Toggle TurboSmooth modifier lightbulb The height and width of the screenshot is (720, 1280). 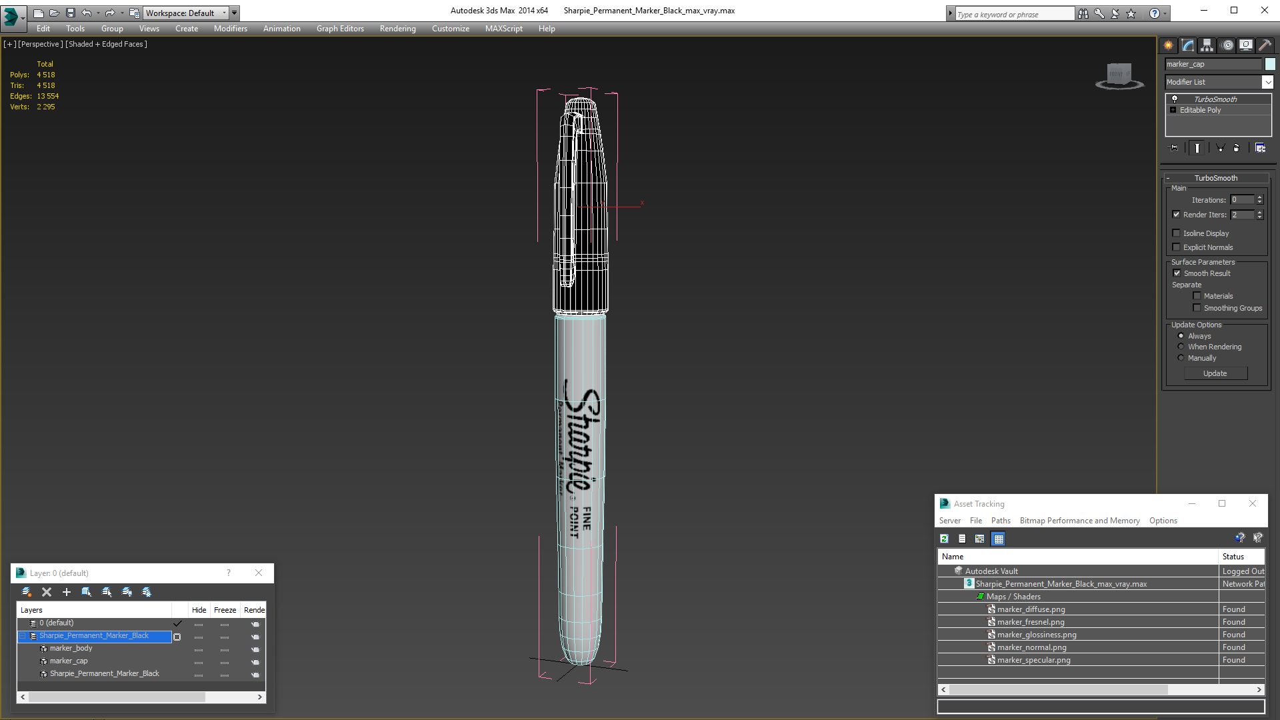click(x=1175, y=99)
